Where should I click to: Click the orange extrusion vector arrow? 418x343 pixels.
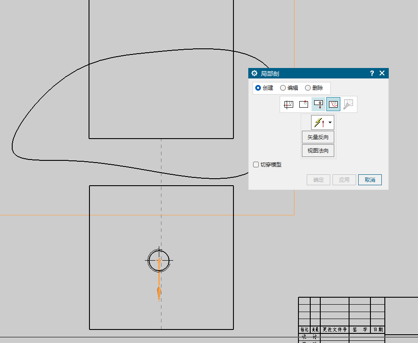click(x=159, y=292)
